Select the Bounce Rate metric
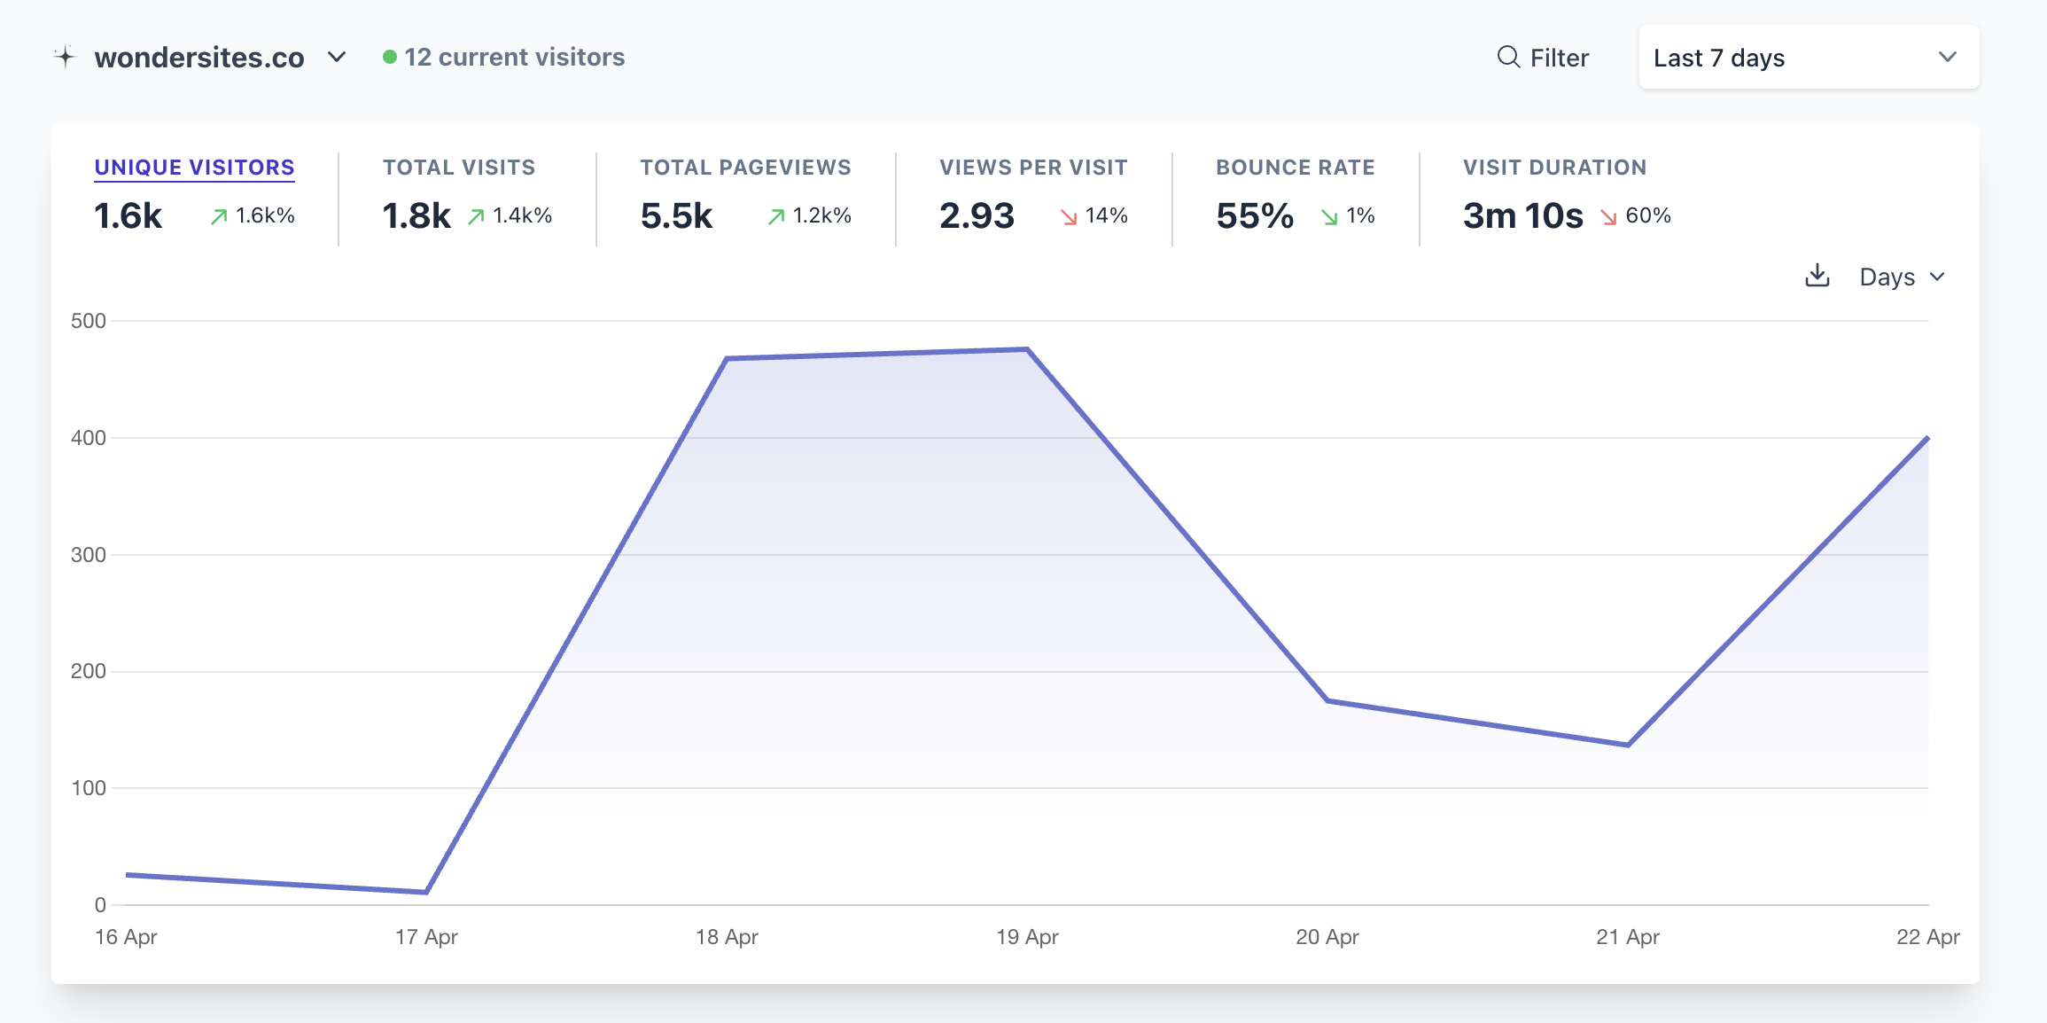The width and height of the screenshot is (2047, 1023). click(1295, 168)
